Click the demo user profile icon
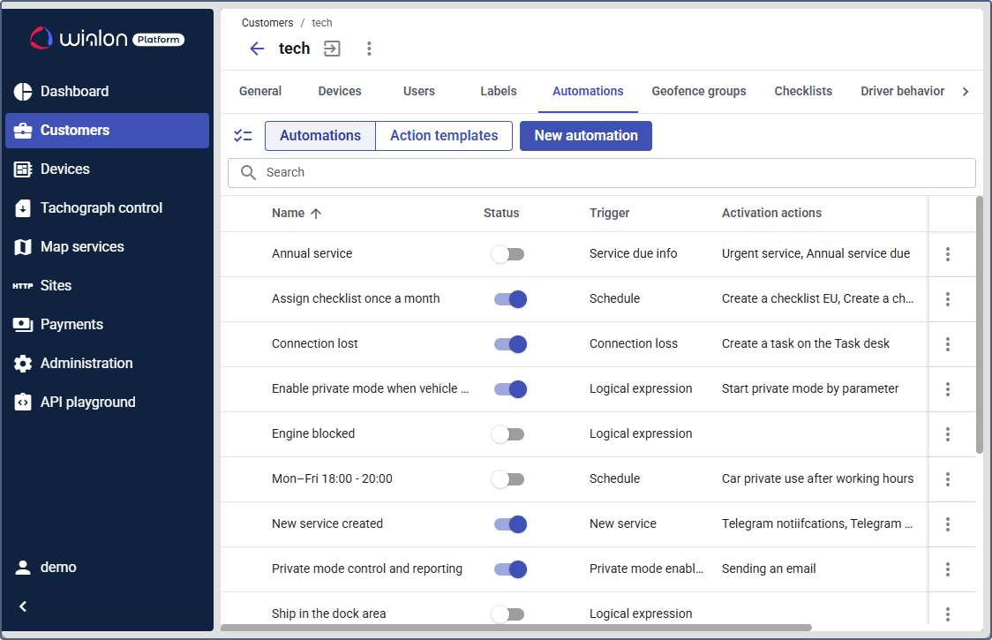The image size is (992, 640). (23, 568)
